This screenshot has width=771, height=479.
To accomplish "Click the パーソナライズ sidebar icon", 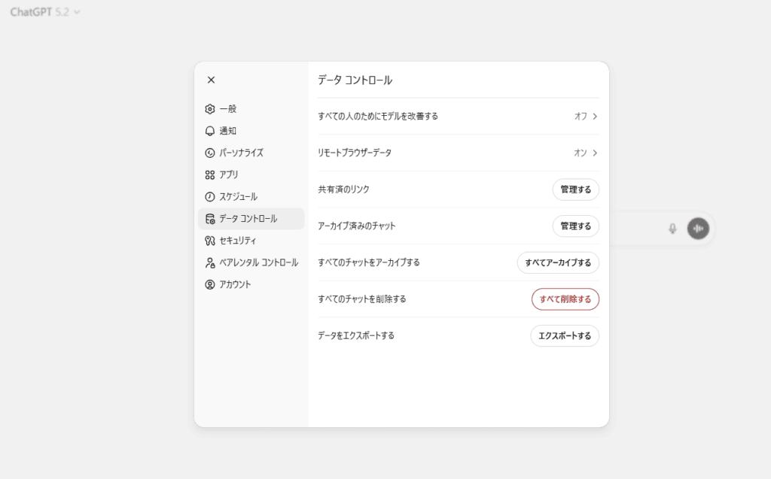I will click(210, 153).
